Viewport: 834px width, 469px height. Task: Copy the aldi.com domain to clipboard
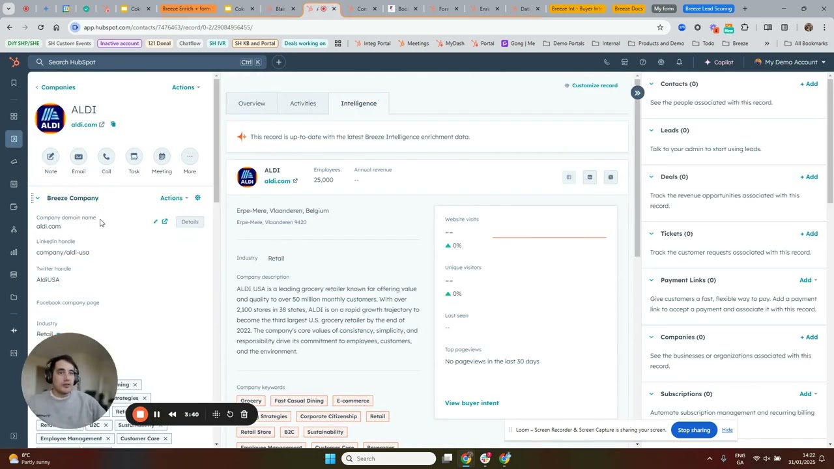[x=113, y=124]
